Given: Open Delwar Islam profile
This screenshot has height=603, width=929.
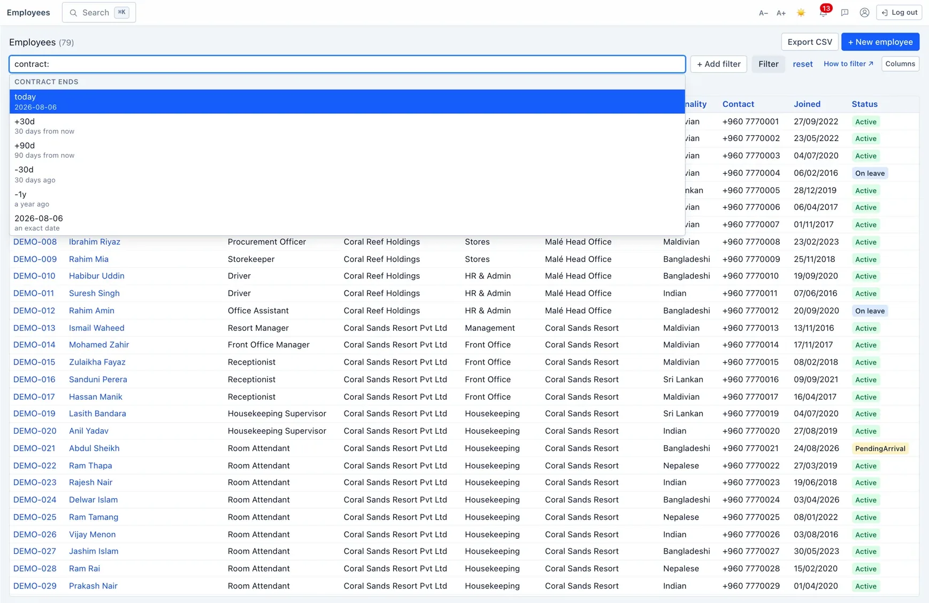Looking at the screenshot, I should click(94, 500).
